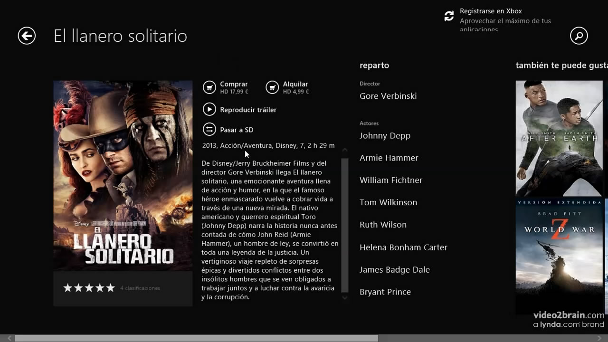Open actor Armie Hammer

click(x=389, y=158)
